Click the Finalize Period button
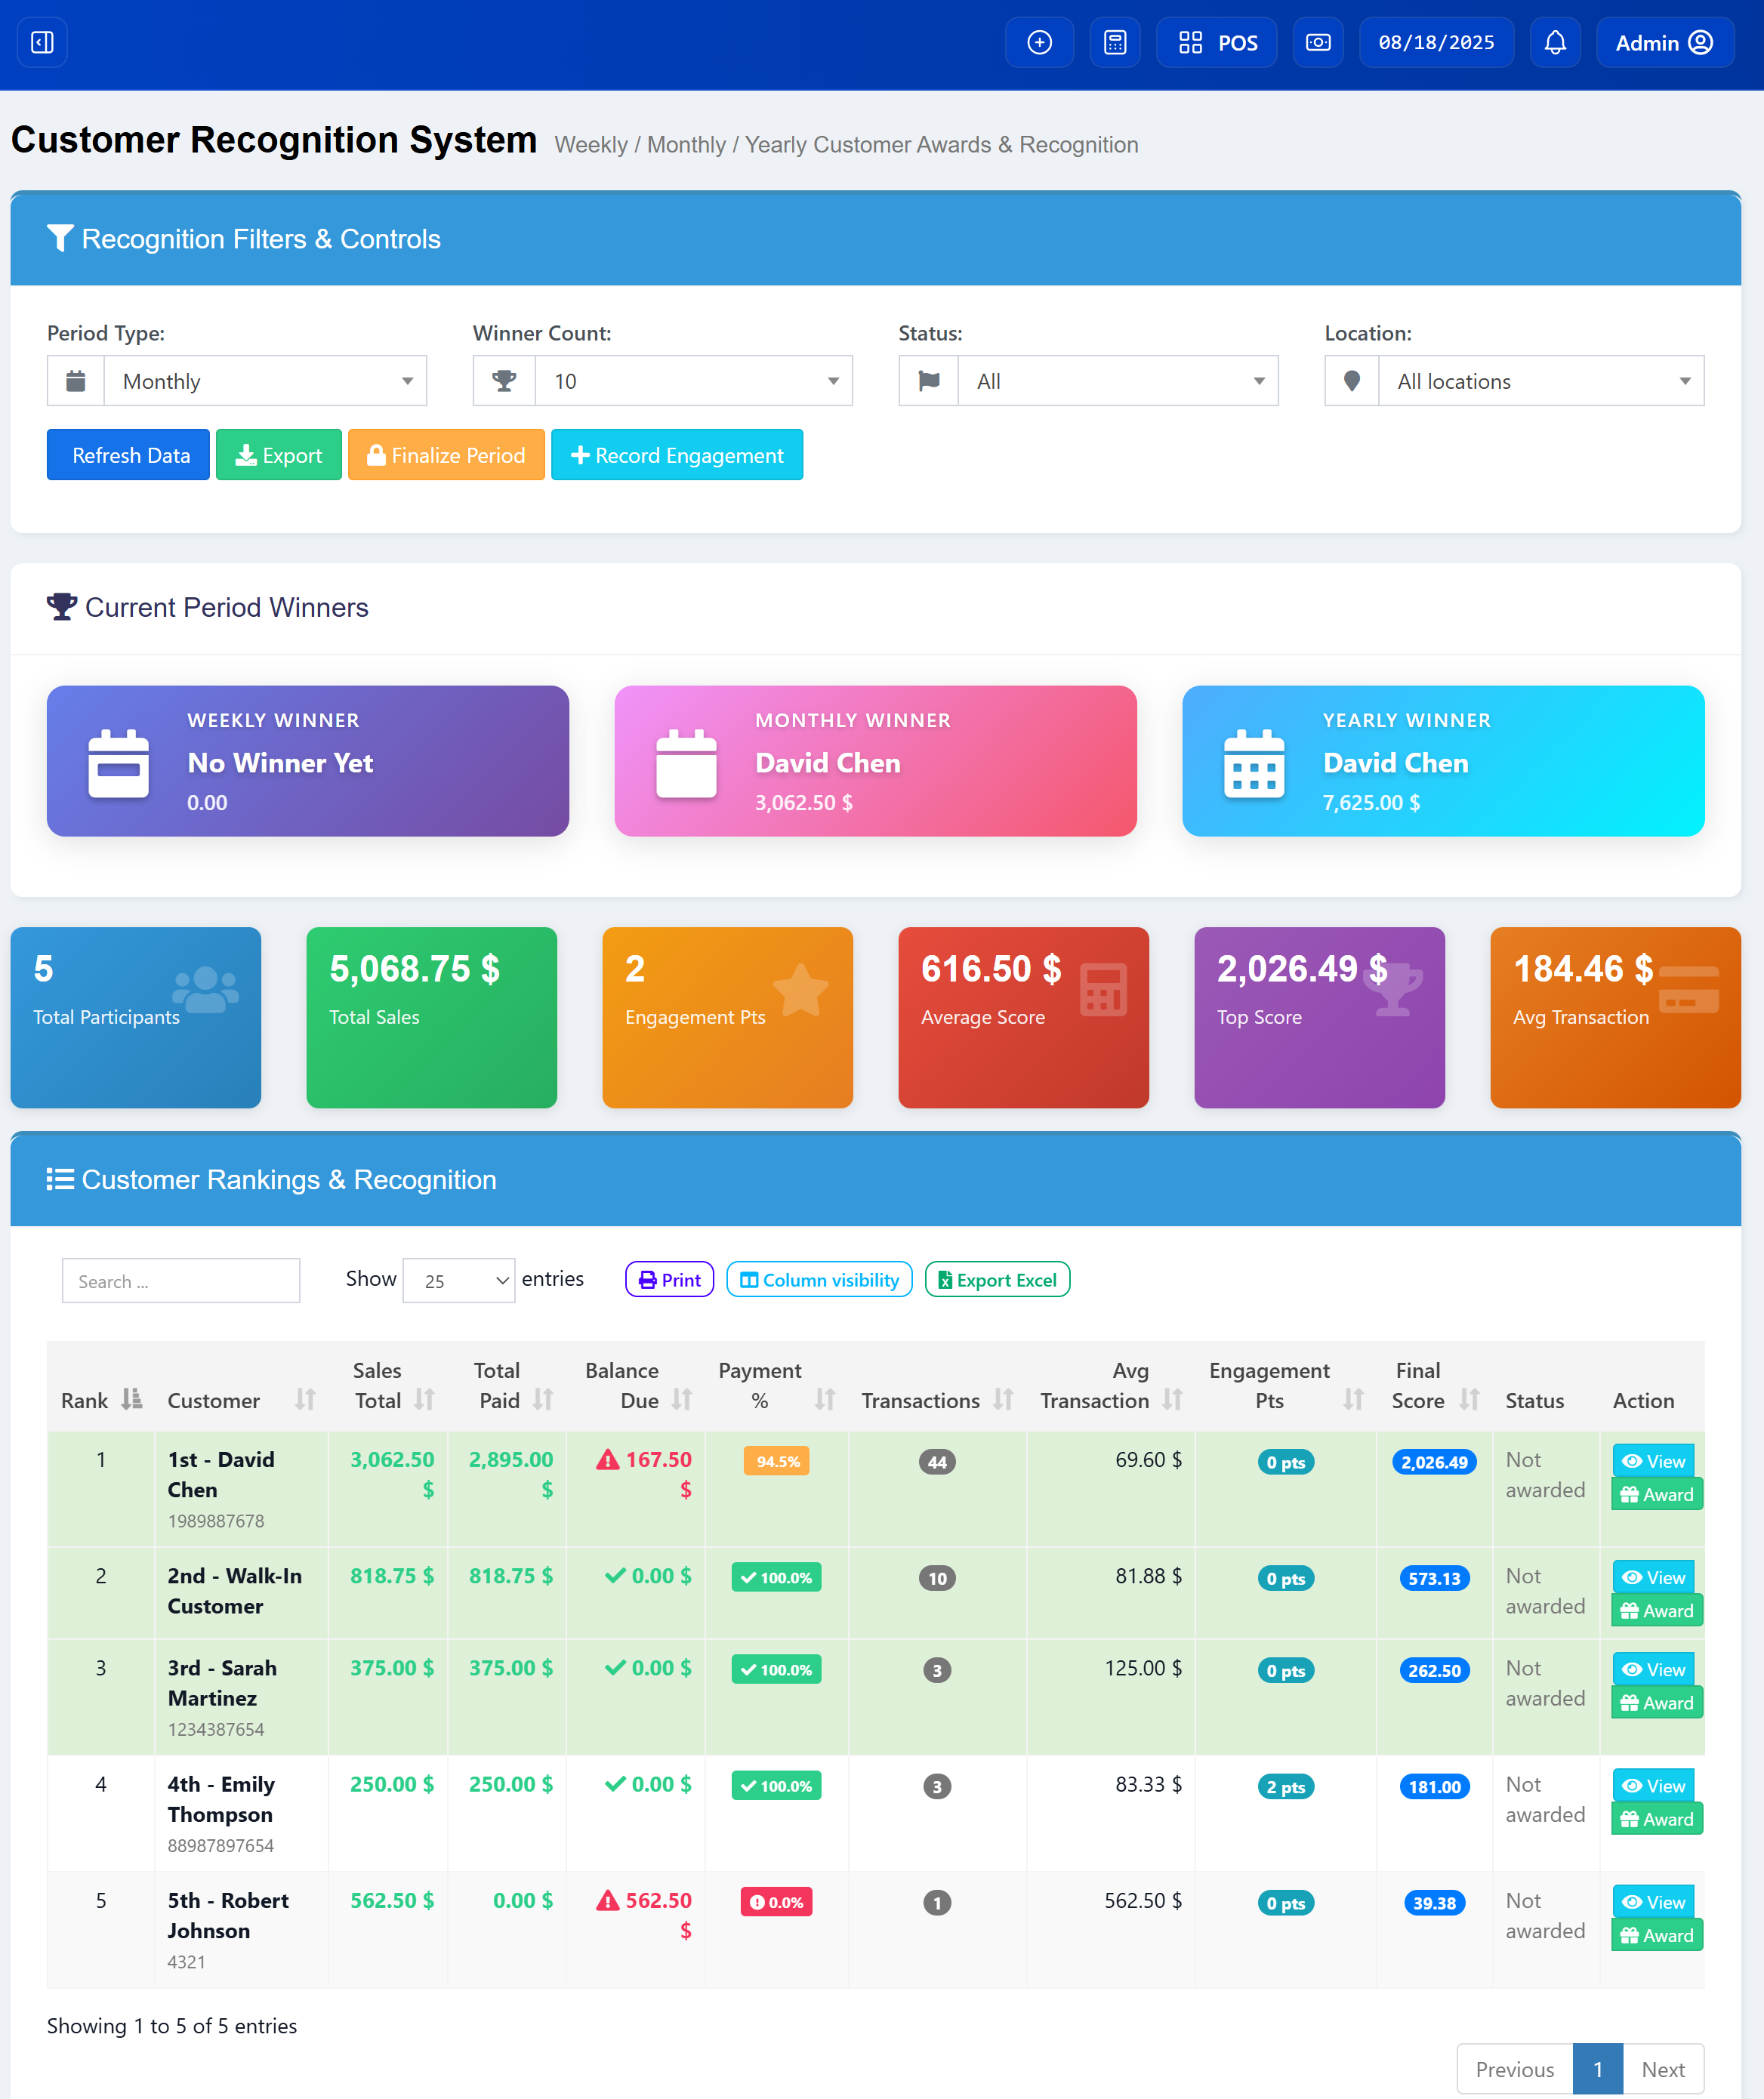 click(446, 455)
